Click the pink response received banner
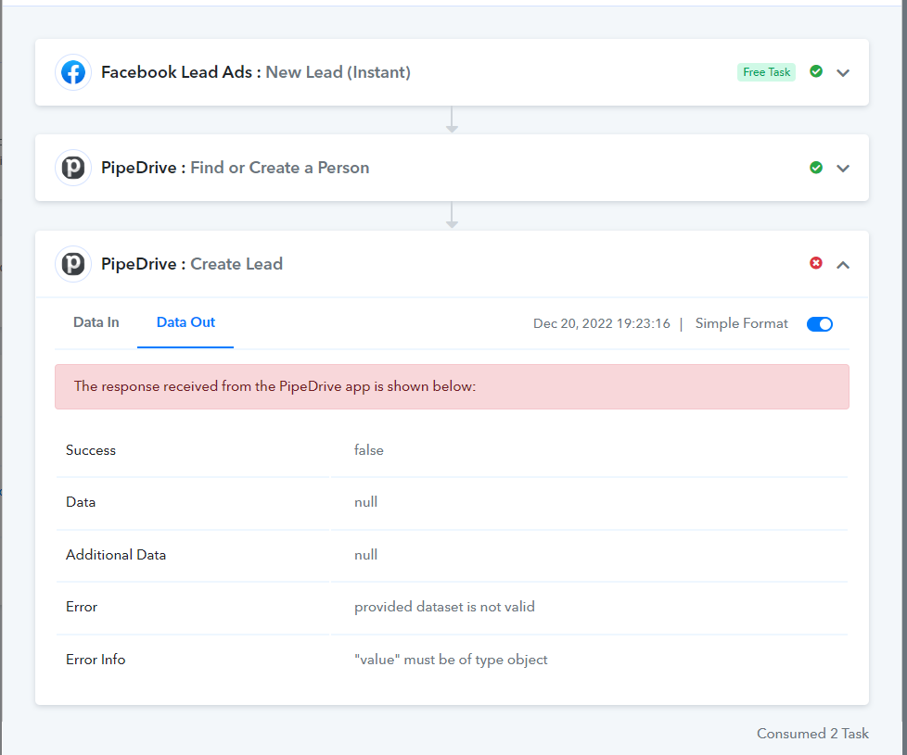The width and height of the screenshot is (907, 755). 452,386
